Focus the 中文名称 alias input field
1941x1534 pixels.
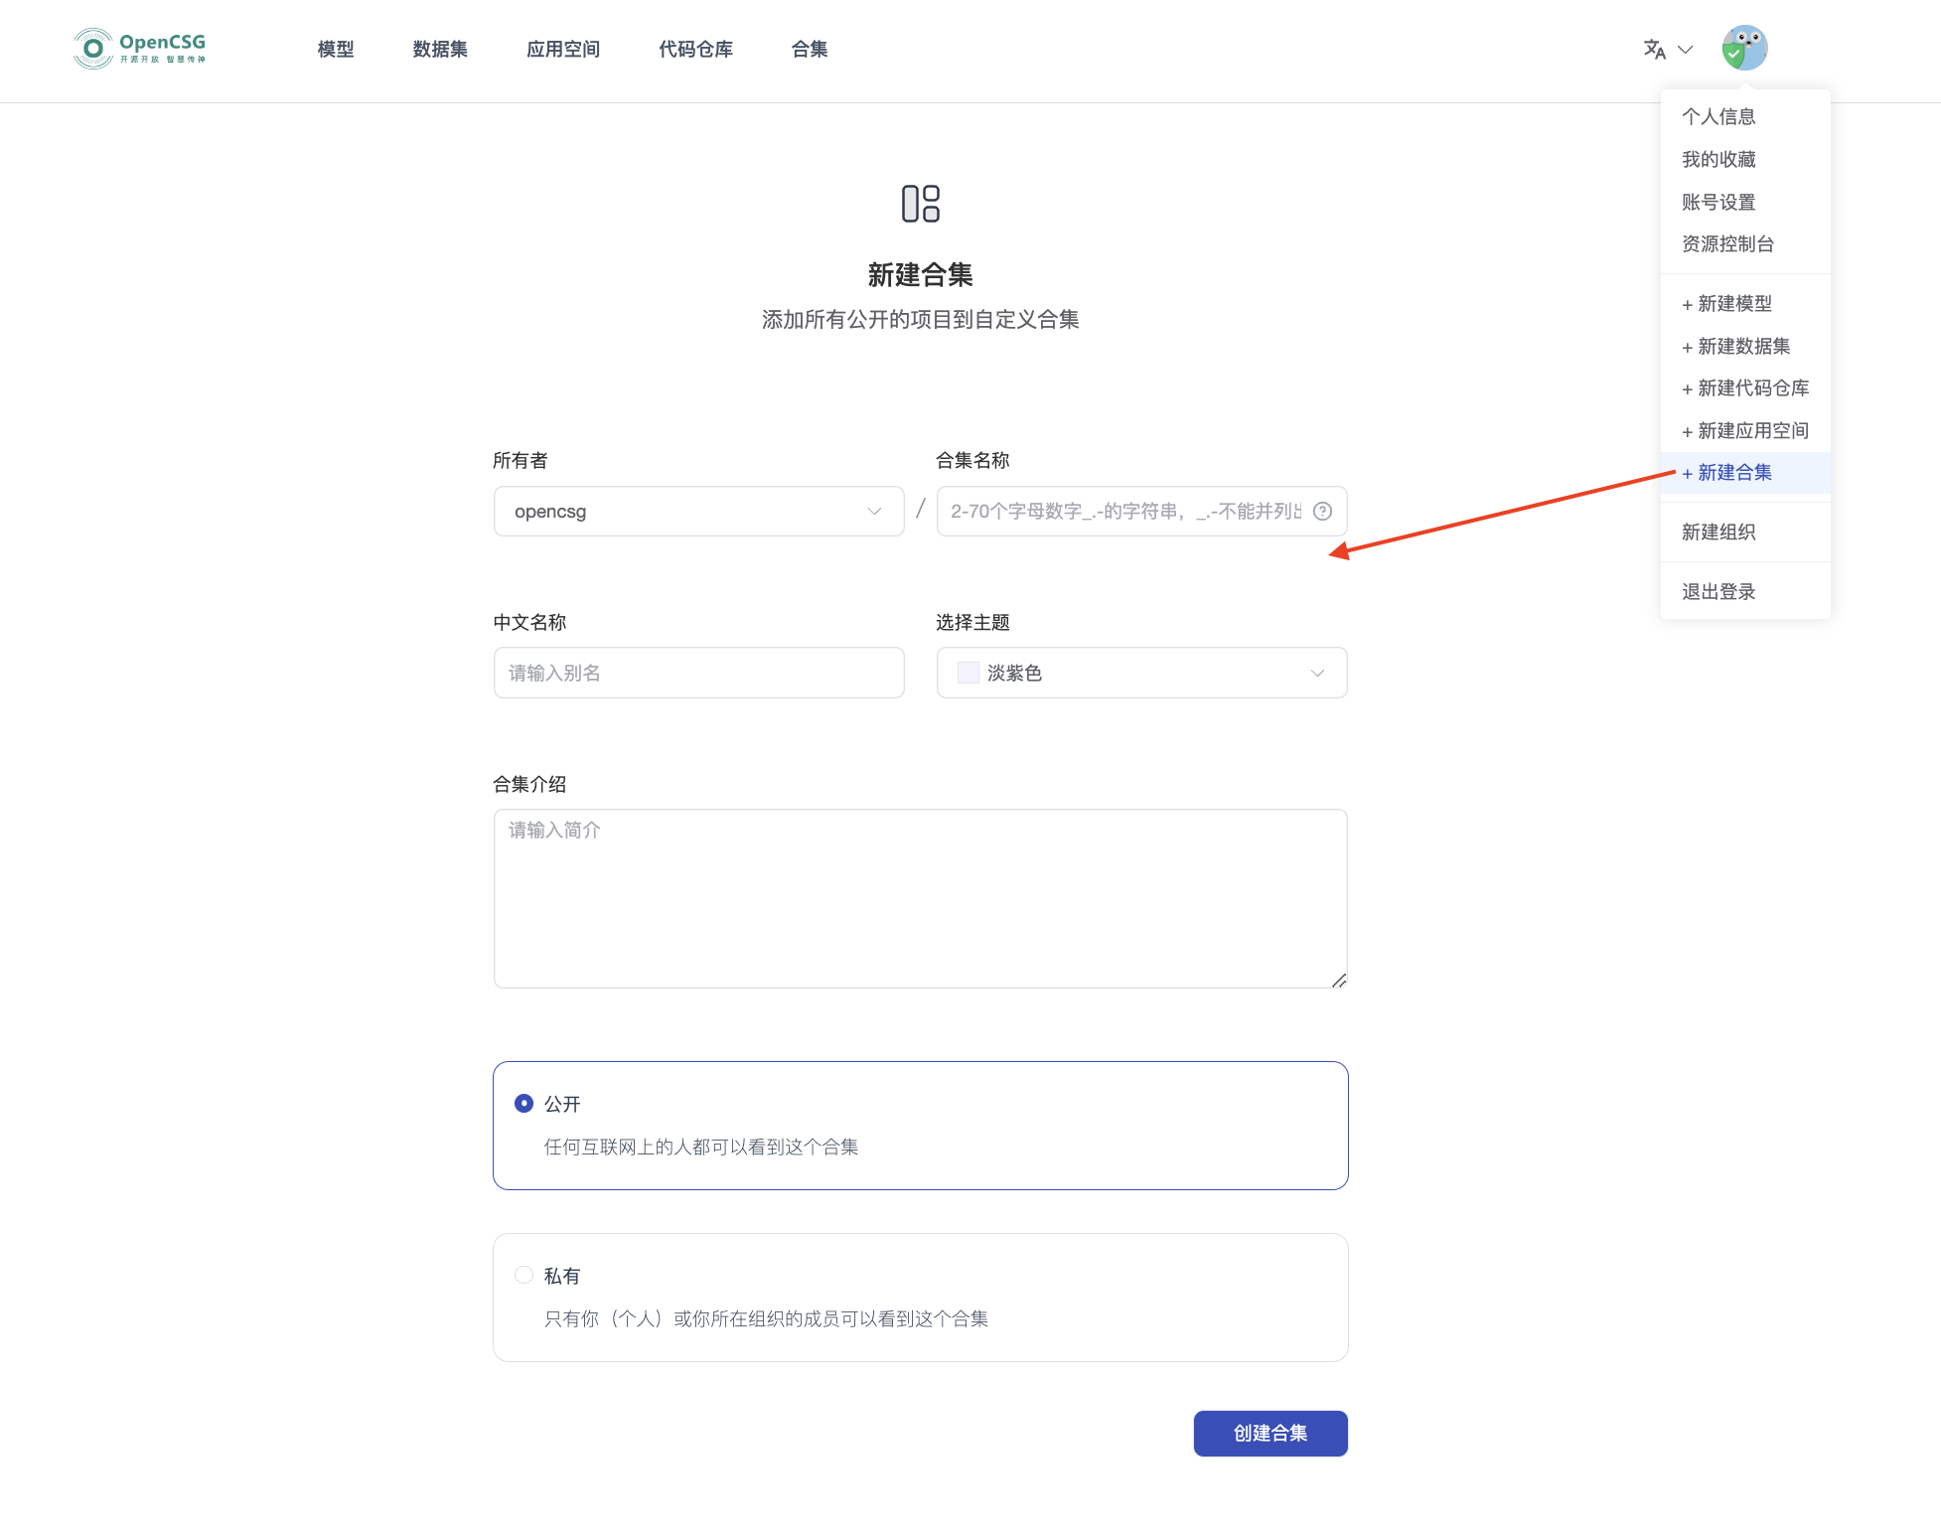click(x=698, y=673)
